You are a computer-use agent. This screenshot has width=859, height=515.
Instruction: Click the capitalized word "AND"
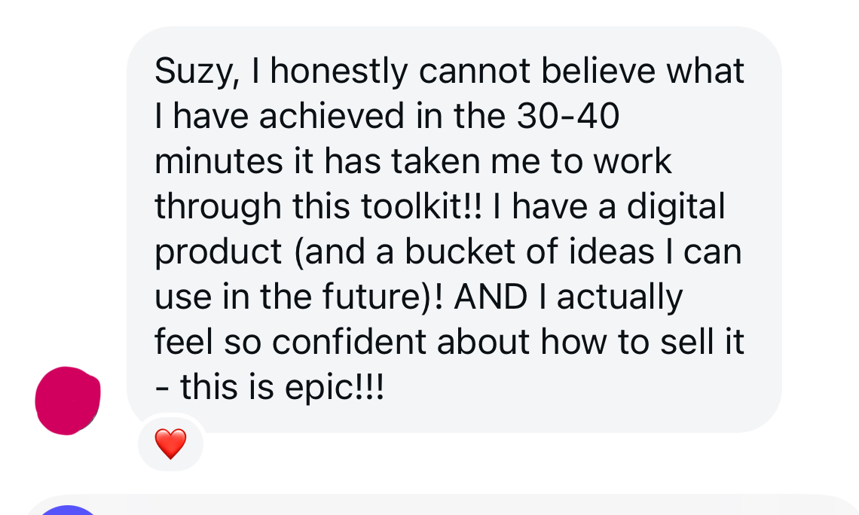point(491,298)
